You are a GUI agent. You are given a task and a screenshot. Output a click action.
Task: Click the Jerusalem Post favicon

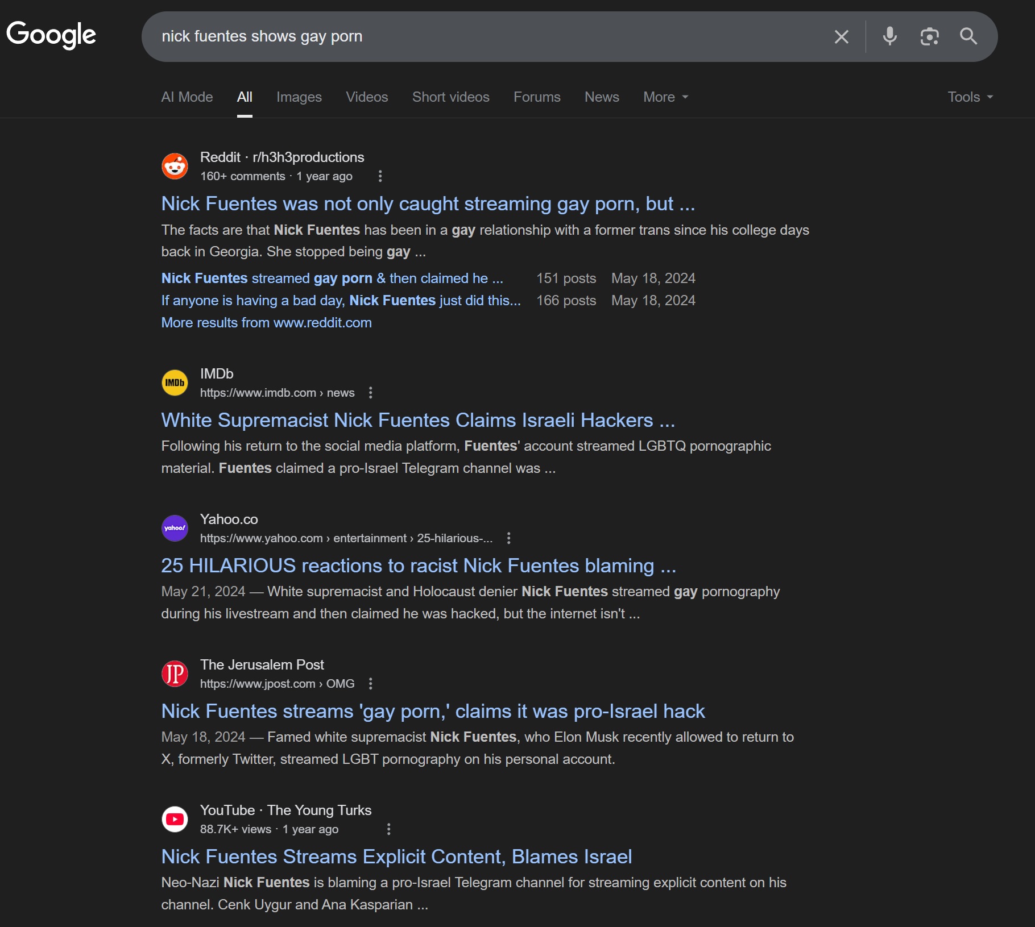coord(175,674)
